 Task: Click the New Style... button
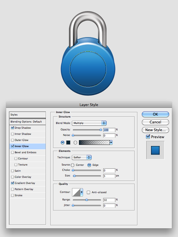pos(155,130)
